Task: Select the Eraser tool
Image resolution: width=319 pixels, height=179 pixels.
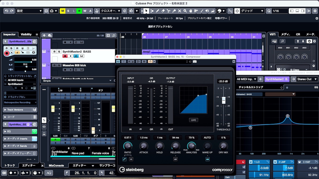Action: (x=163, y=11)
